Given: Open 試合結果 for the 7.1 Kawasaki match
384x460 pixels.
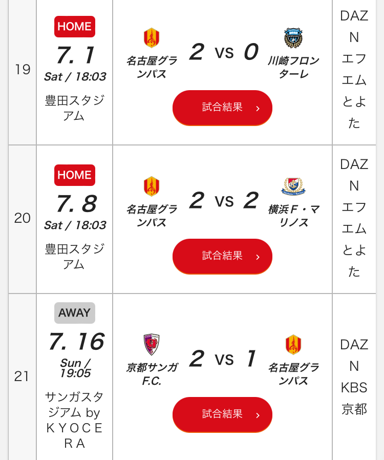Looking at the screenshot, I should click(222, 108).
